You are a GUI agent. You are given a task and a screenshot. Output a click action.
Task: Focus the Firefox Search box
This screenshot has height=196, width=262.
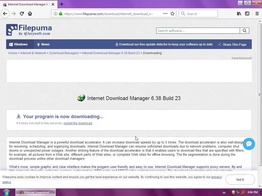coord(198,14)
